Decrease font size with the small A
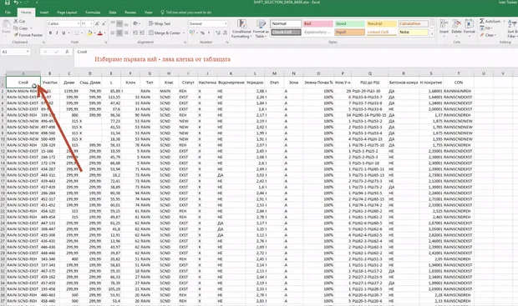This screenshot has width=518, height=306. (x=104, y=23)
